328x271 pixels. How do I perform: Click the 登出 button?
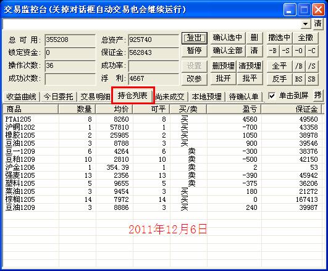click(x=195, y=38)
